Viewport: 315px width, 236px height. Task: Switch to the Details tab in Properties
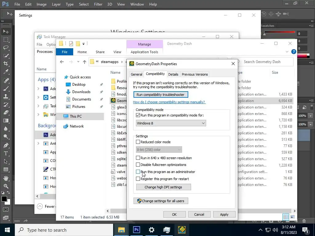(x=173, y=74)
